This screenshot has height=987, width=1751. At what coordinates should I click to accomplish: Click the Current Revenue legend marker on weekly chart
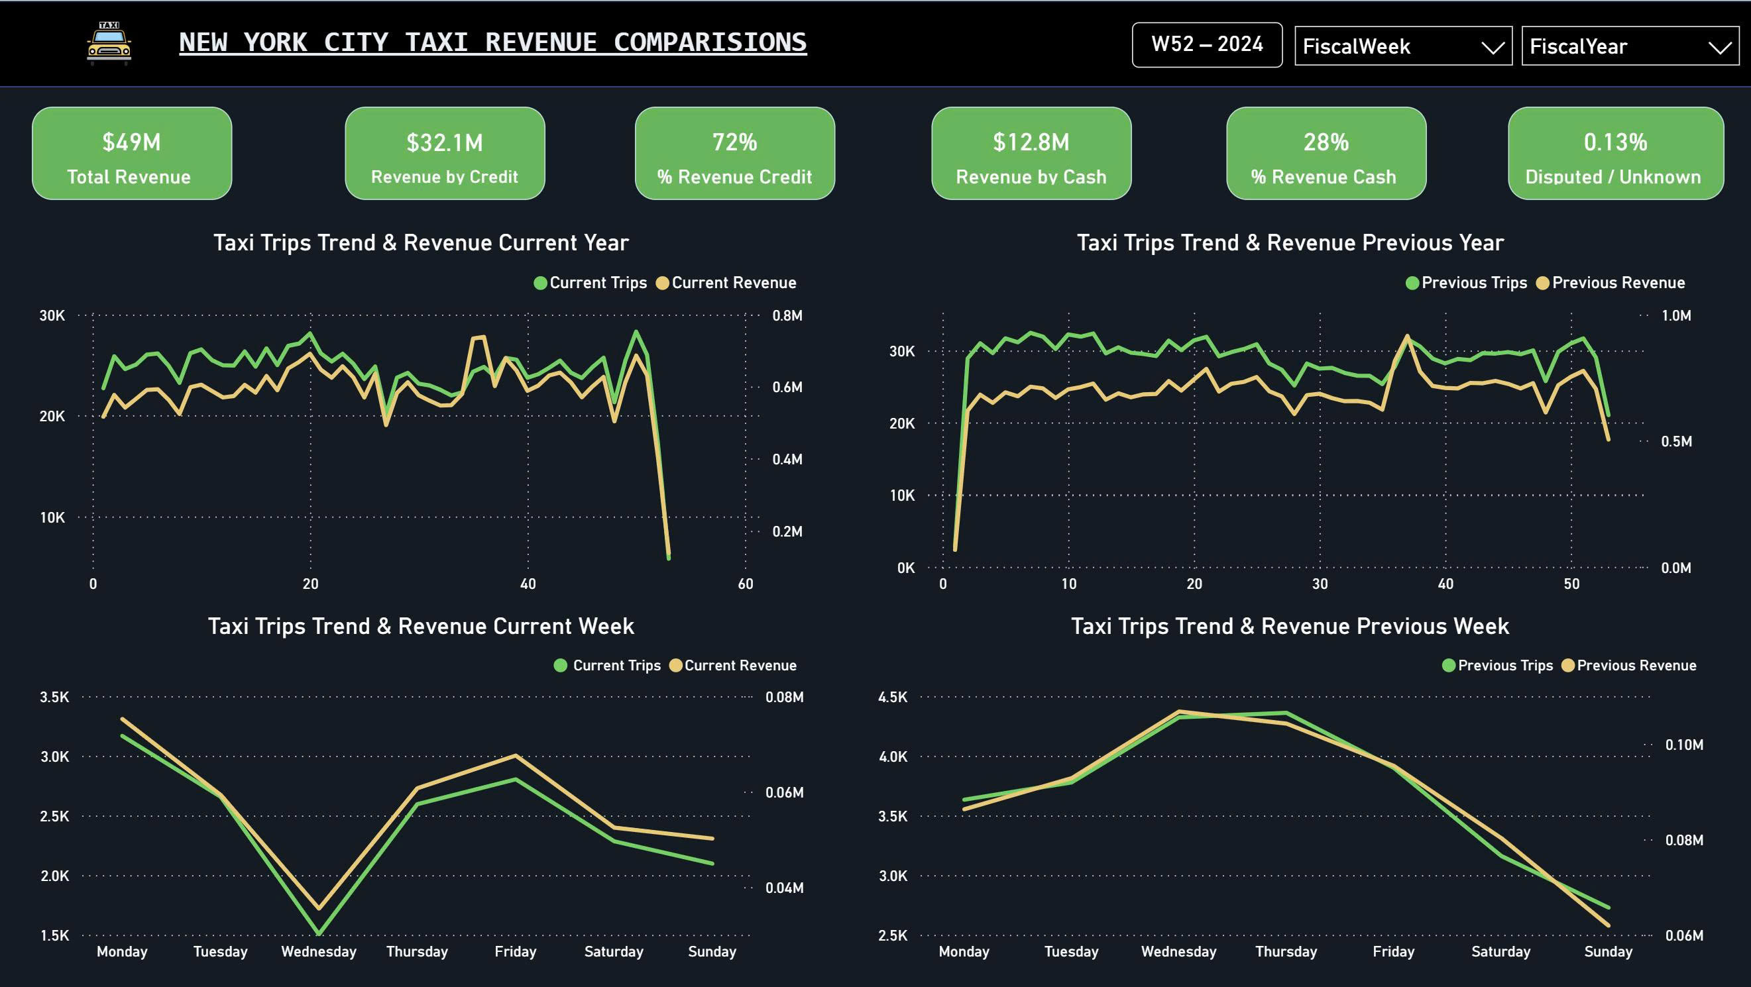click(675, 666)
